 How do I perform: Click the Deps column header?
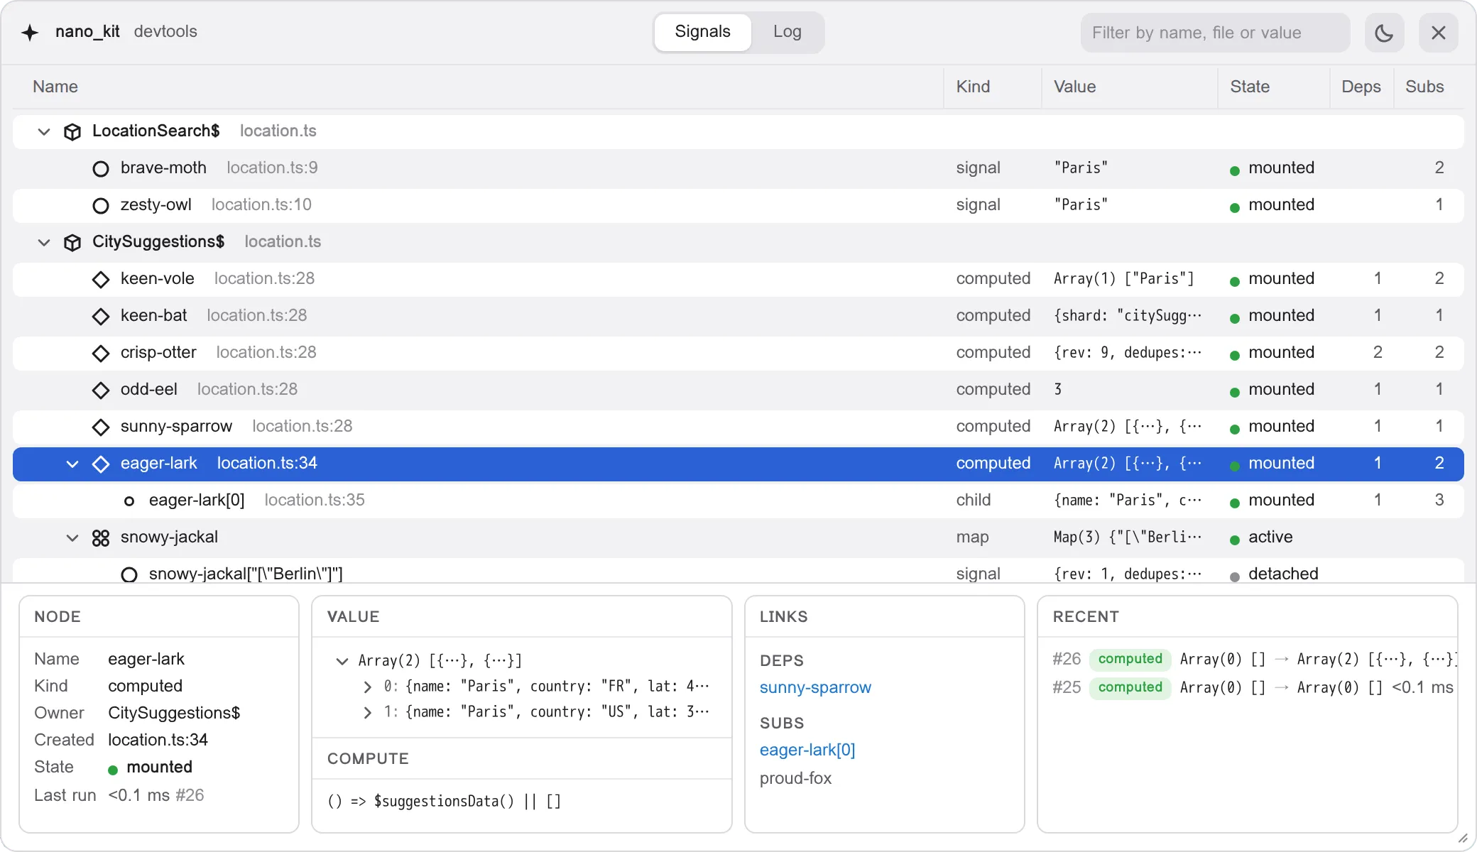(1361, 87)
